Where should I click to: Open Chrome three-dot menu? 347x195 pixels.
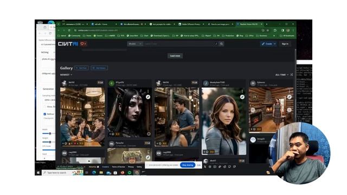(293, 30)
